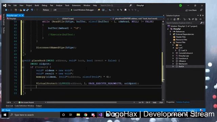This screenshot has width=217, height=122.
Task: Collapse the if block at line 72
Action: click(x=23, y=67)
